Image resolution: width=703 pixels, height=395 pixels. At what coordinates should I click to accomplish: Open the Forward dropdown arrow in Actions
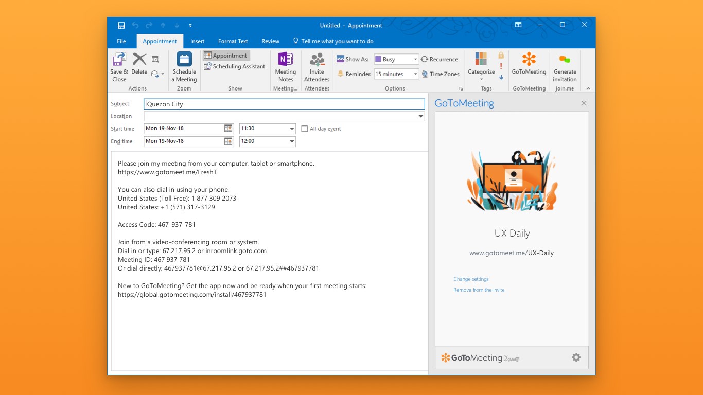tap(163, 74)
